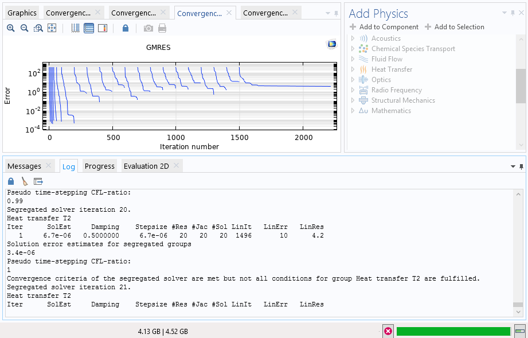Clear the log with the broom icon

[x=25, y=181]
